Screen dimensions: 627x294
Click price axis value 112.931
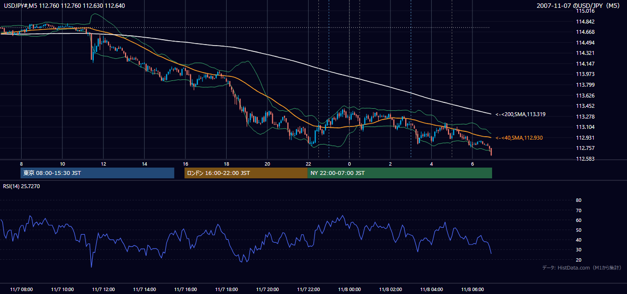pyautogui.click(x=585, y=138)
